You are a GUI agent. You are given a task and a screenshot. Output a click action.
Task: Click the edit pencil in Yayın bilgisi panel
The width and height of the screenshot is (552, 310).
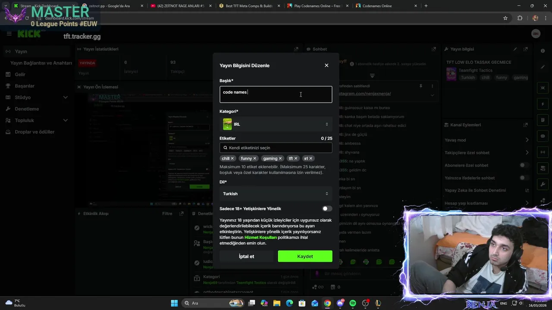[x=515, y=49]
